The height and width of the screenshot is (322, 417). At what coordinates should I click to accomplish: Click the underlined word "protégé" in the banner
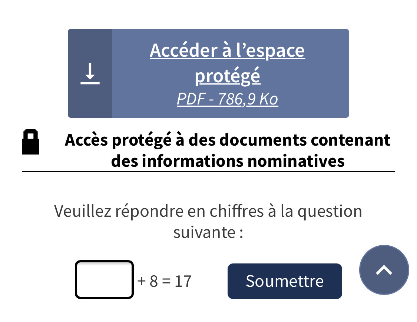227,76
